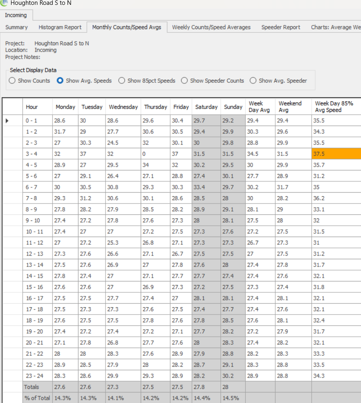Screen dimensions: 361x403
Task: Click the orange highlighted 37.5 cell
Action: pyautogui.click(x=336, y=154)
